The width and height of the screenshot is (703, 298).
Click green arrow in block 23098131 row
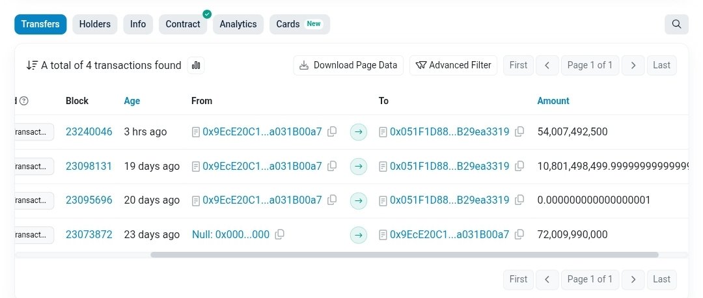pos(358,167)
